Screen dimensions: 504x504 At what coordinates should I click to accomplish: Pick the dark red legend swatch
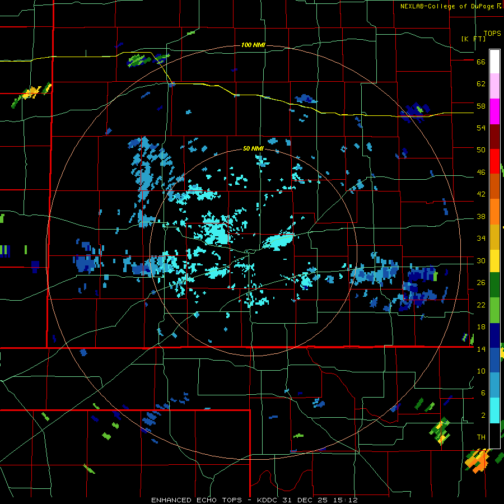click(494, 137)
